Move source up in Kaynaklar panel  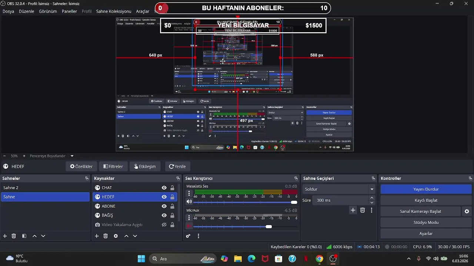tap(126, 236)
